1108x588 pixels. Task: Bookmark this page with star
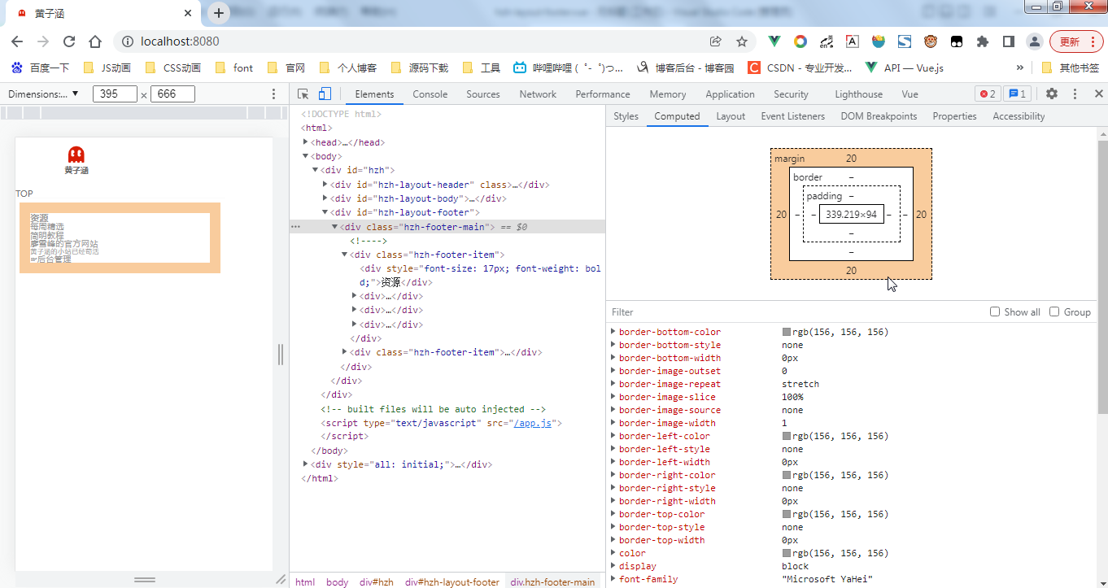pos(742,41)
